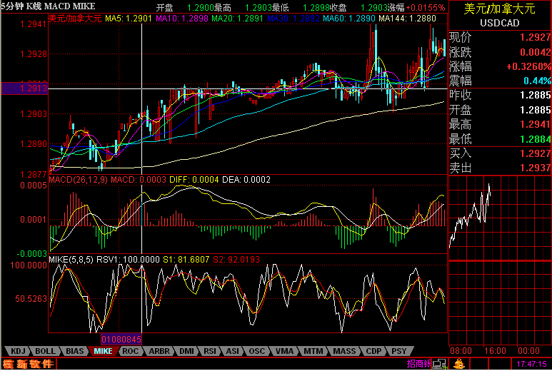552x371 pixels.
Task: Click the S2: 92.0193 value
Action: point(236,260)
